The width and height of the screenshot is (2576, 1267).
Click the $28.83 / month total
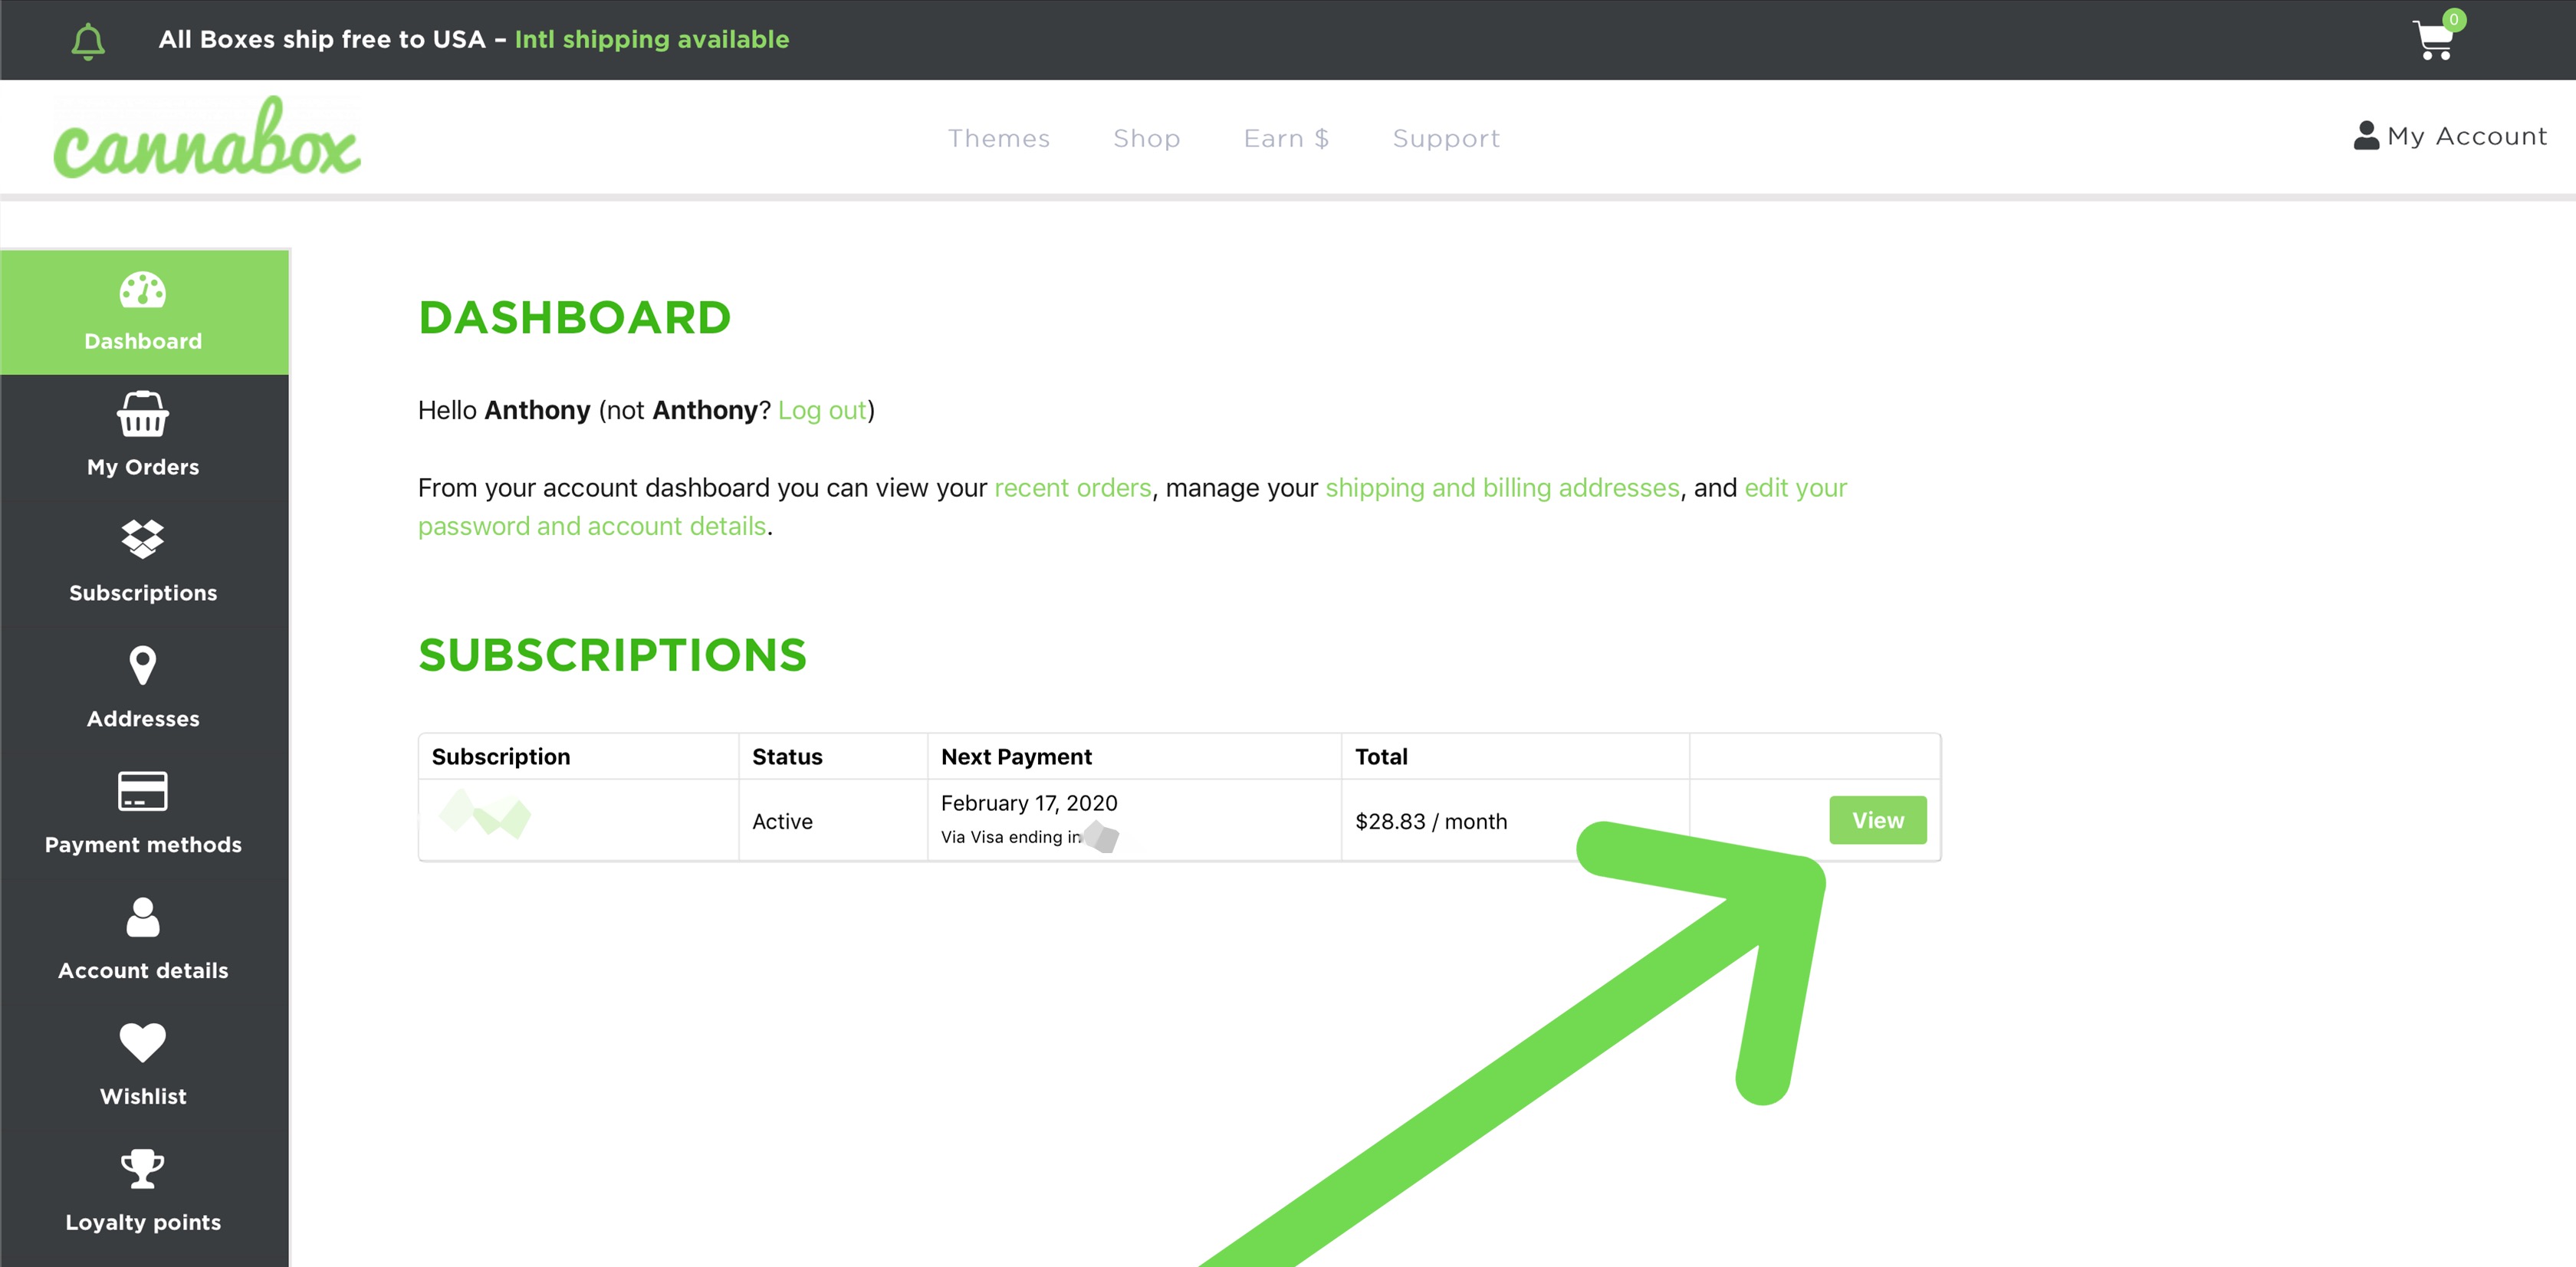point(1431,821)
